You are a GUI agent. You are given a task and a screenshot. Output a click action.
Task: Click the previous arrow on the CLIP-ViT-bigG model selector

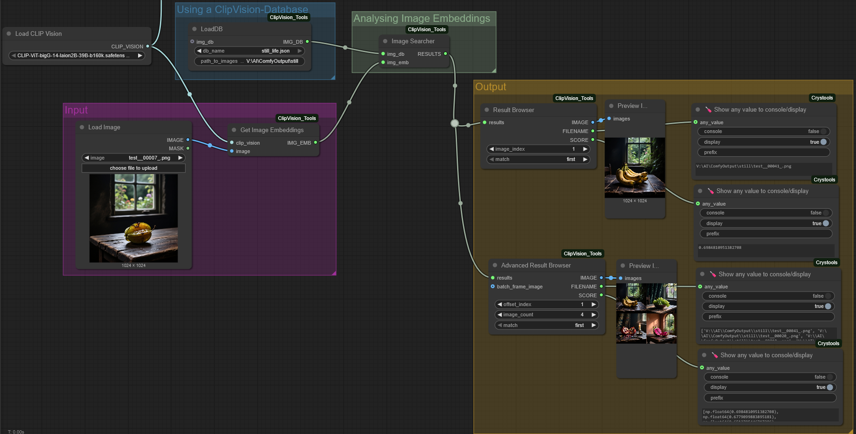[13, 55]
